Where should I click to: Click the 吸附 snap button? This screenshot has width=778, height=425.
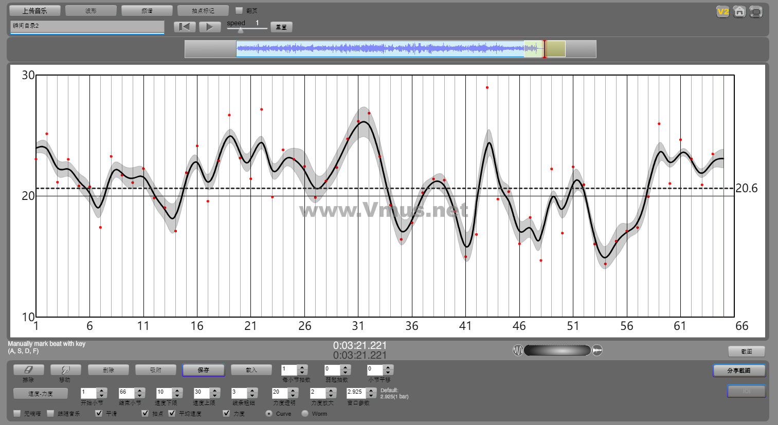[x=156, y=369]
